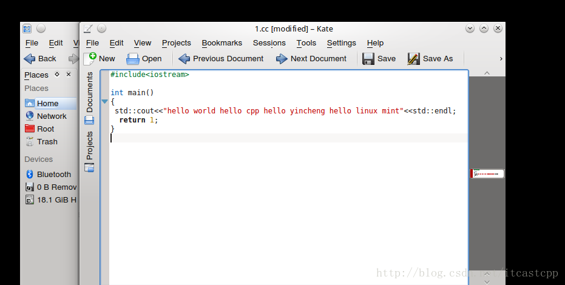Image resolution: width=565 pixels, height=285 pixels.
Task: Open Kate's Edit menu
Action: pos(117,43)
